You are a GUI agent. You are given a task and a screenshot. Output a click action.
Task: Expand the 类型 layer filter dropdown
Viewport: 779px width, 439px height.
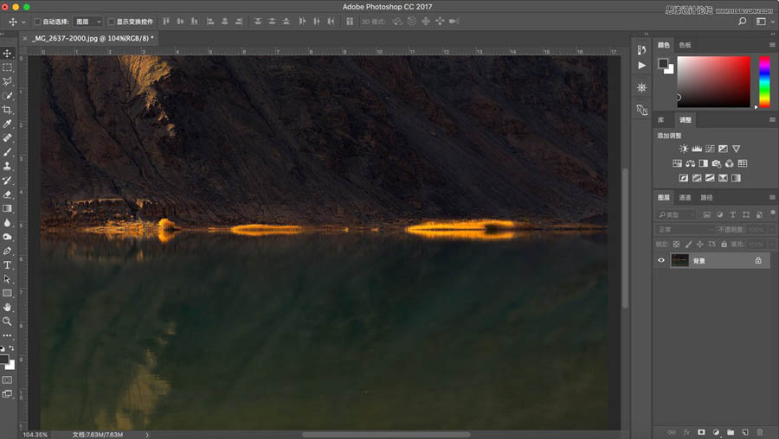tap(676, 214)
